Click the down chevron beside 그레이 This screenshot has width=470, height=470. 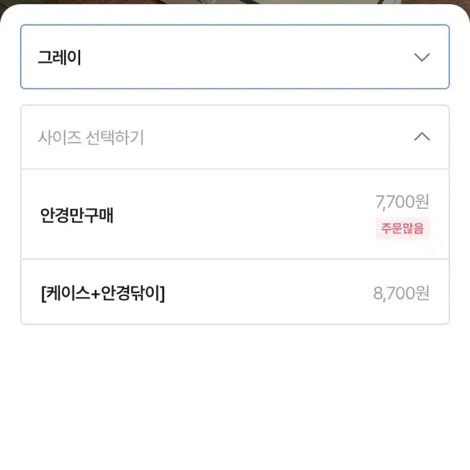coord(422,57)
